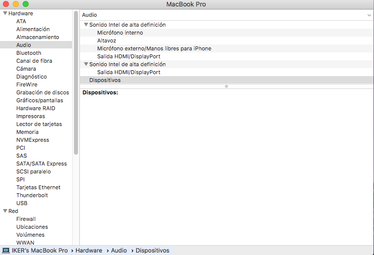Viewport: 374px width, 255px height.
Task: Select Grabación de discos in the sidebar
Action: 42,92
